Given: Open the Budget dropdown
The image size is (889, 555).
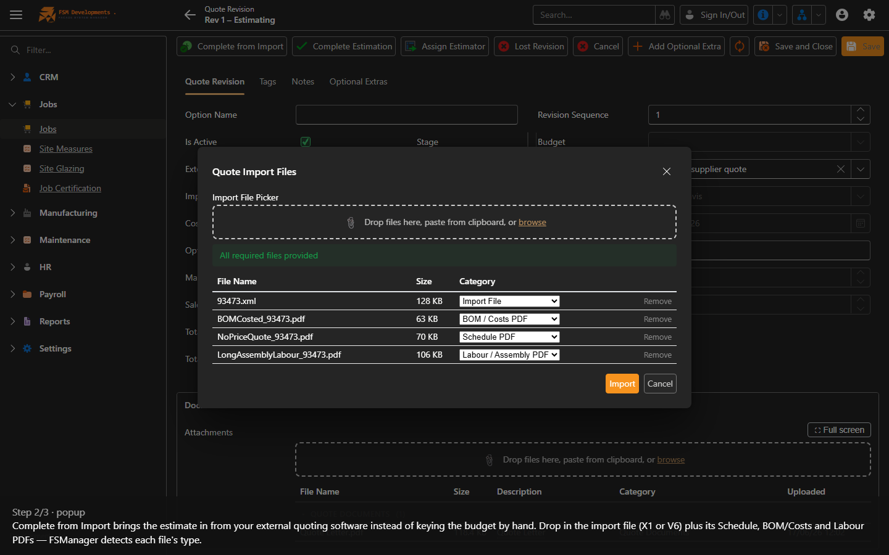Looking at the screenshot, I should (861, 142).
